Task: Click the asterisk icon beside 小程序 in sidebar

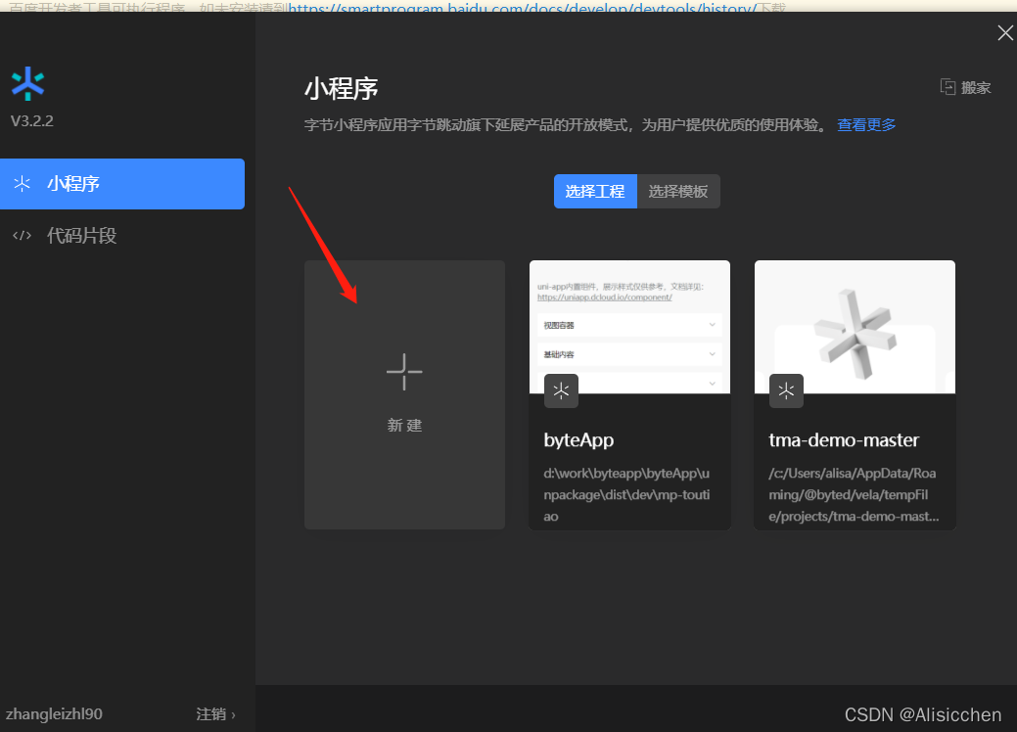Action: tap(23, 184)
